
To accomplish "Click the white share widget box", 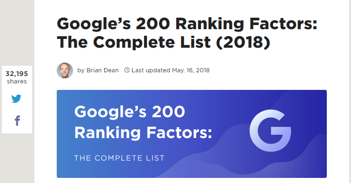I will [17, 100].
